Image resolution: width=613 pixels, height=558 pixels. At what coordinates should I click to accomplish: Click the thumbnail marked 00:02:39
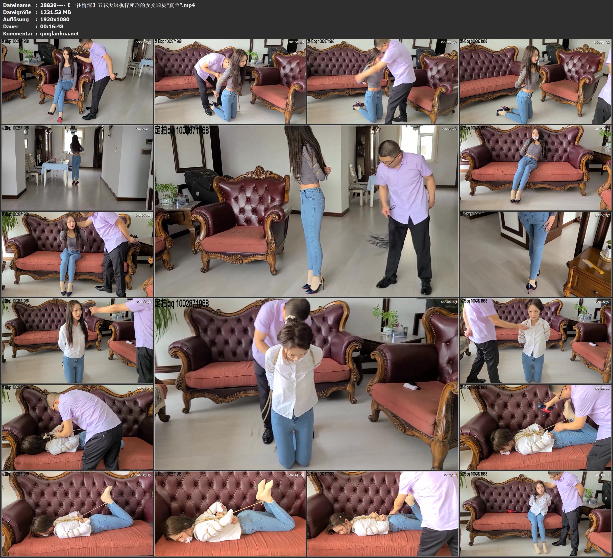[382, 81]
